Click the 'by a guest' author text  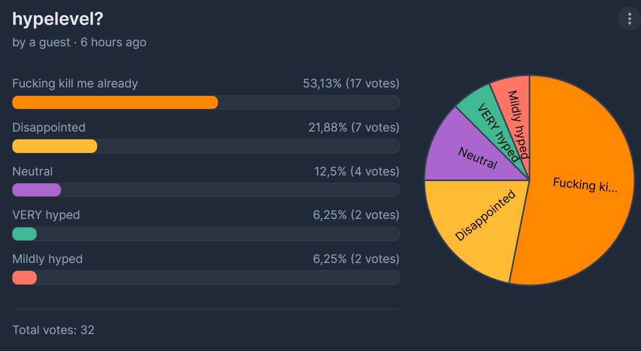tap(41, 42)
